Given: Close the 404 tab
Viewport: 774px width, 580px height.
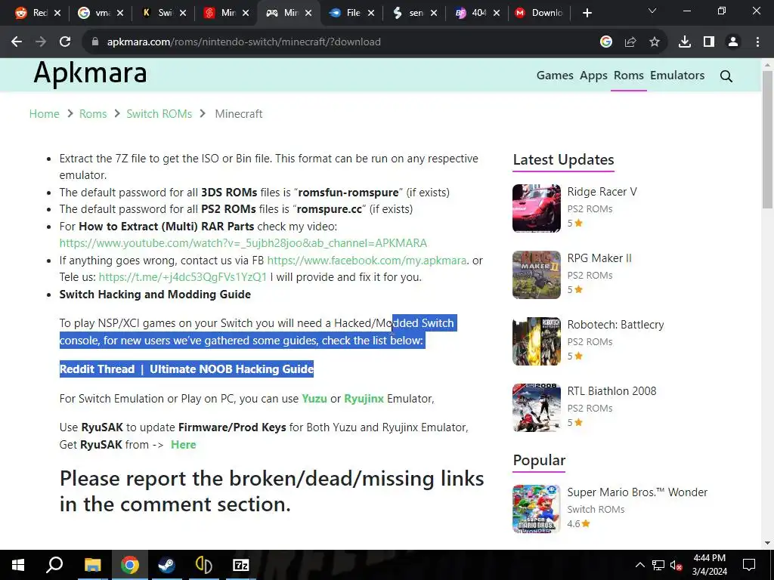Looking at the screenshot, I should pyautogui.click(x=497, y=13).
